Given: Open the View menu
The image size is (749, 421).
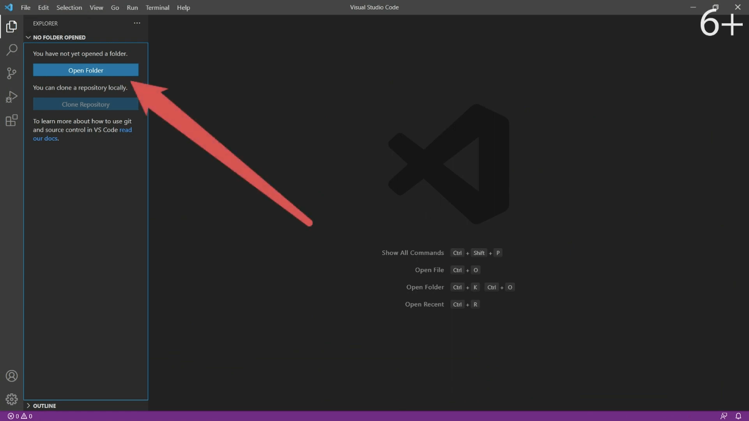Looking at the screenshot, I should (x=96, y=8).
